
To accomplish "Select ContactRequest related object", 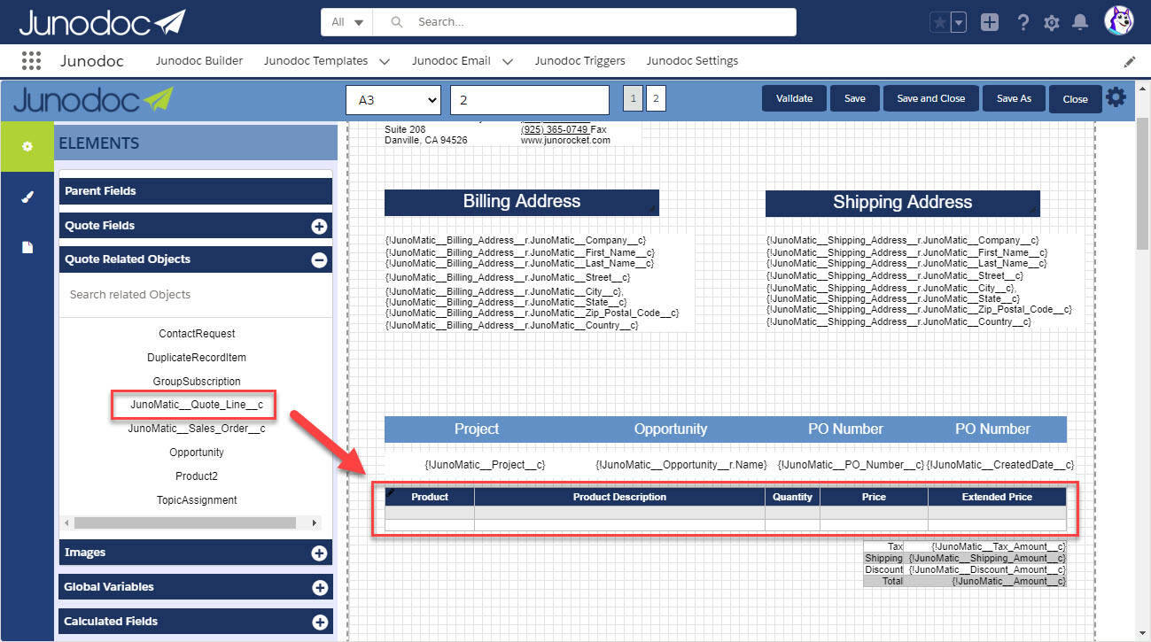I will point(197,334).
